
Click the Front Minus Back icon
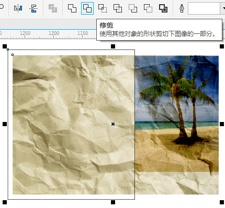133,8
